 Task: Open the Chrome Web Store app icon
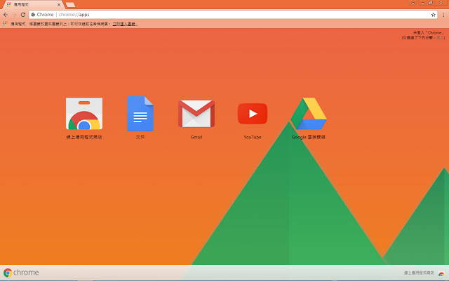tap(84, 114)
